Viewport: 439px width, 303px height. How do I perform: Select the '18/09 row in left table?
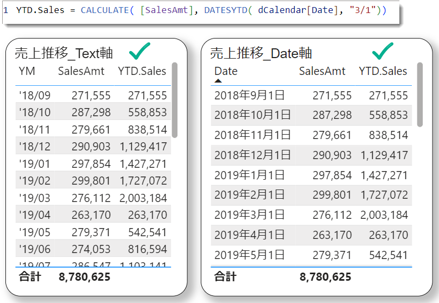(93, 95)
